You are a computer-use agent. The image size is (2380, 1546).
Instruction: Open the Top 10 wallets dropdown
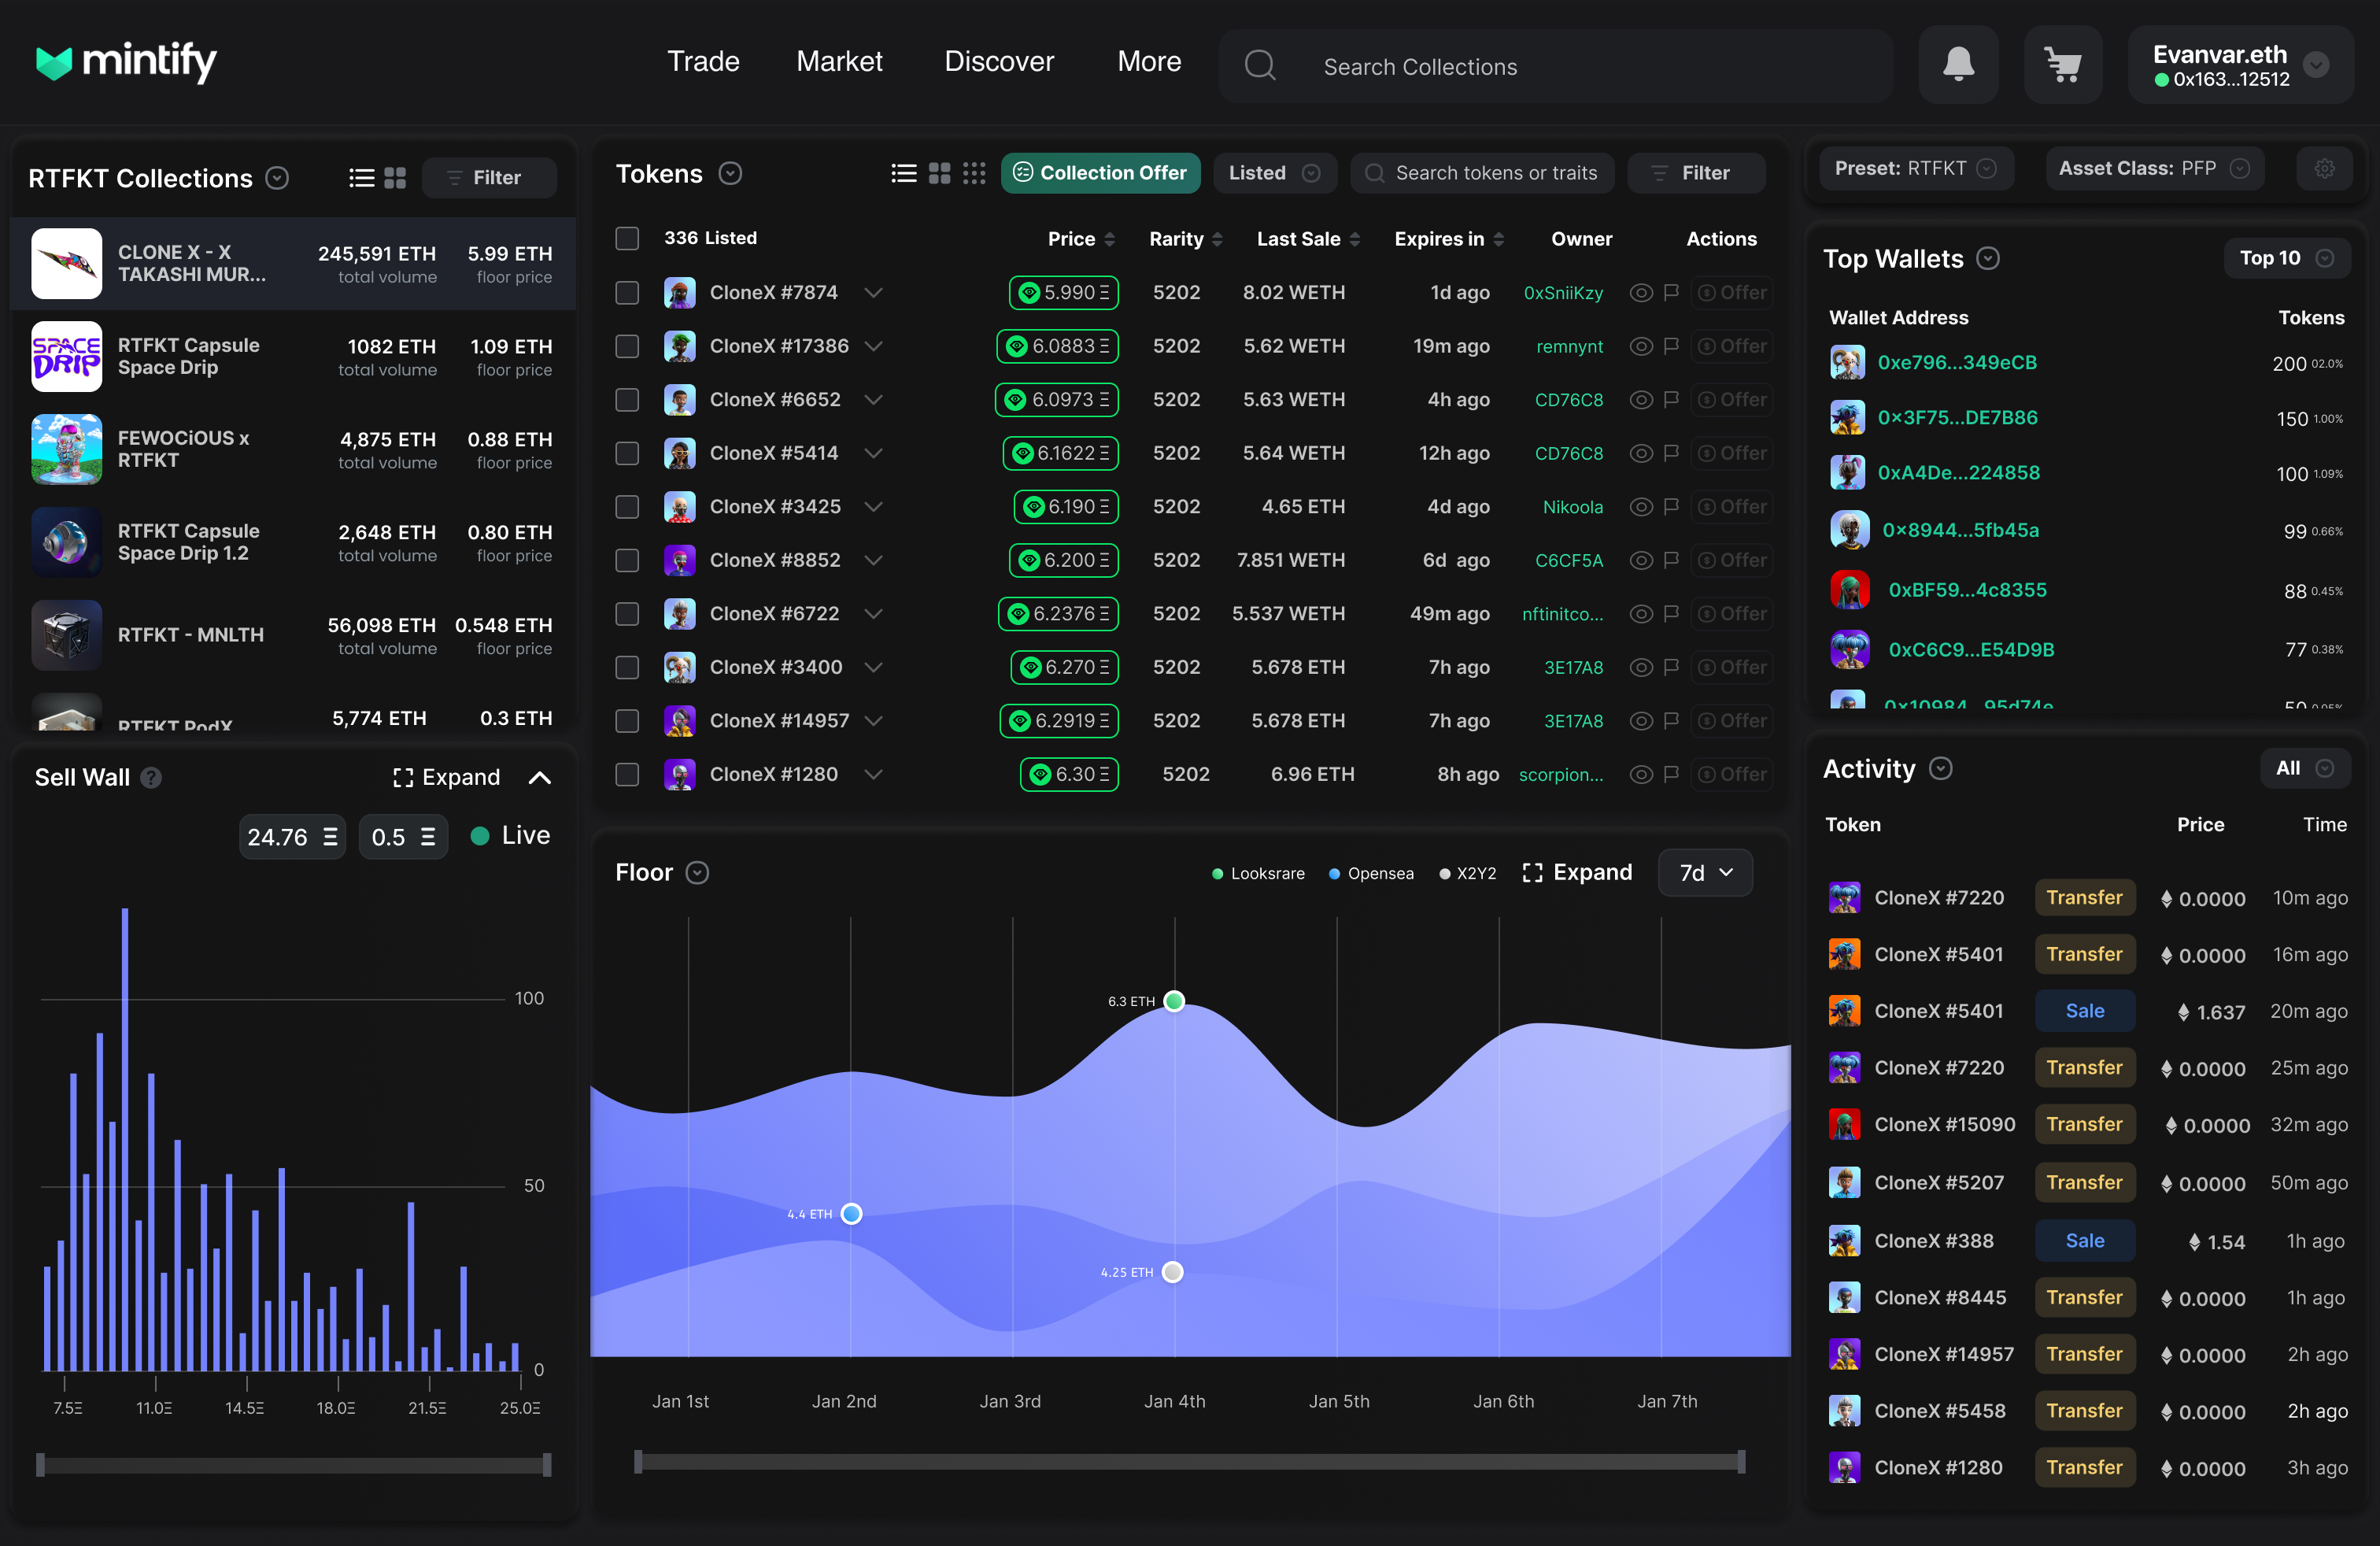[2286, 258]
